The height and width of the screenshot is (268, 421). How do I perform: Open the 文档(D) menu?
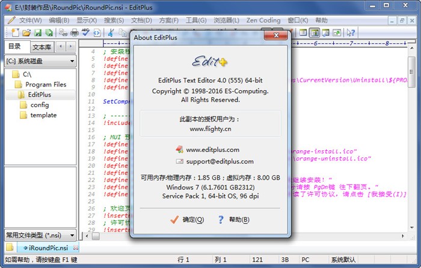141,20
